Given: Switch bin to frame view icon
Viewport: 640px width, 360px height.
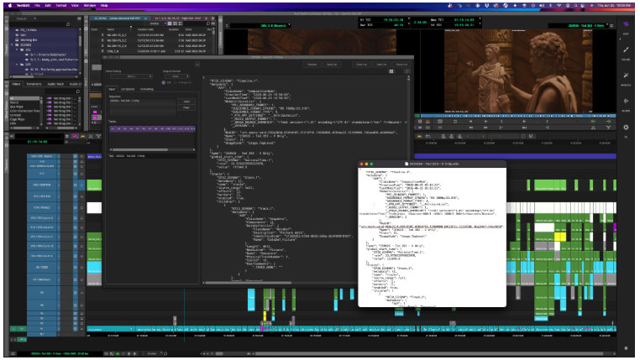Looking at the screenshot, I should click(175, 23).
